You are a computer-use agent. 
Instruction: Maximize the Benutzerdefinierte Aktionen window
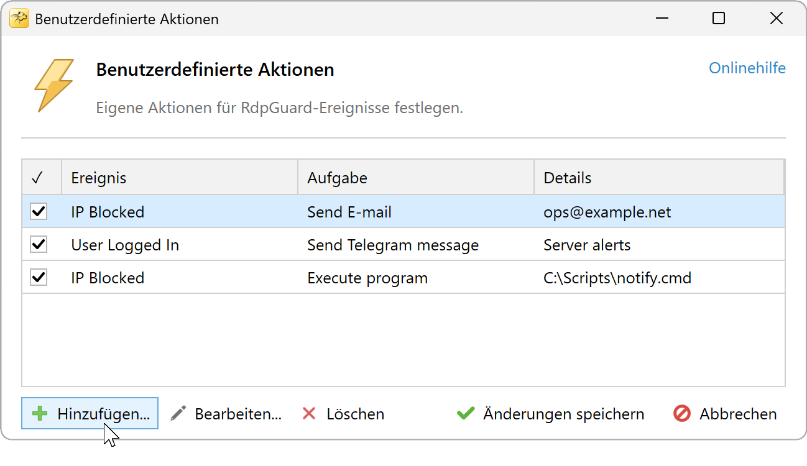719,19
